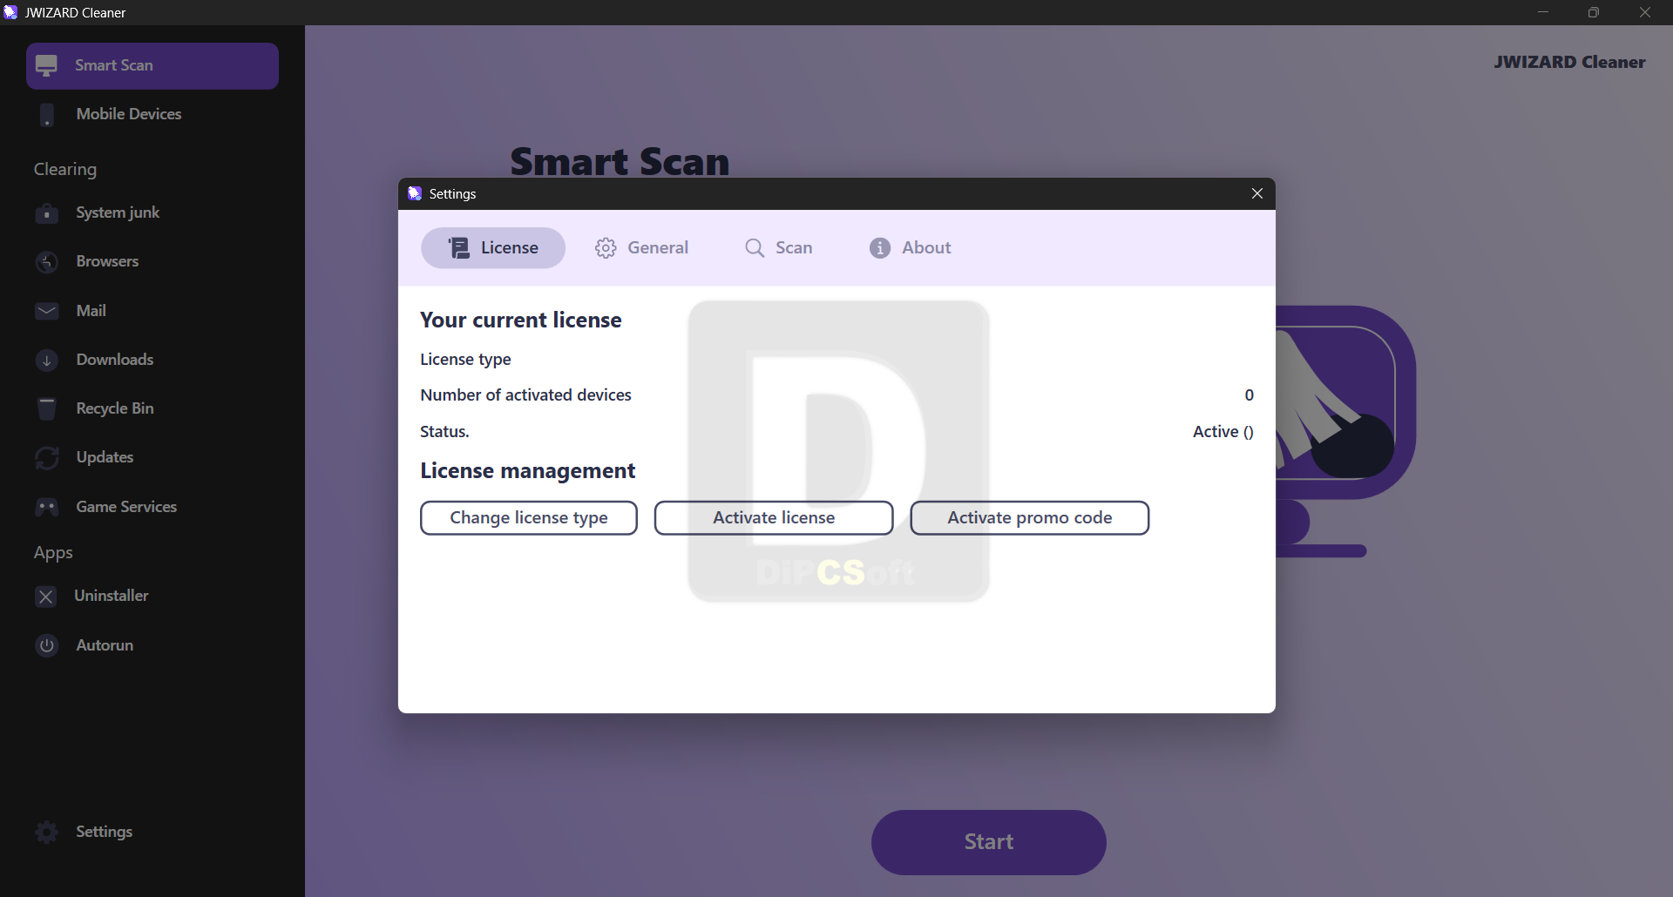Open the Recycle Bin trash icon
Image resolution: width=1673 pixels, height=897 pixels.
point(47,408)
